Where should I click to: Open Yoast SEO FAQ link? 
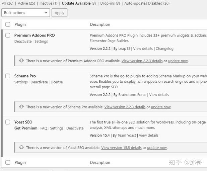pyautogui.click(x=44, y=128)
